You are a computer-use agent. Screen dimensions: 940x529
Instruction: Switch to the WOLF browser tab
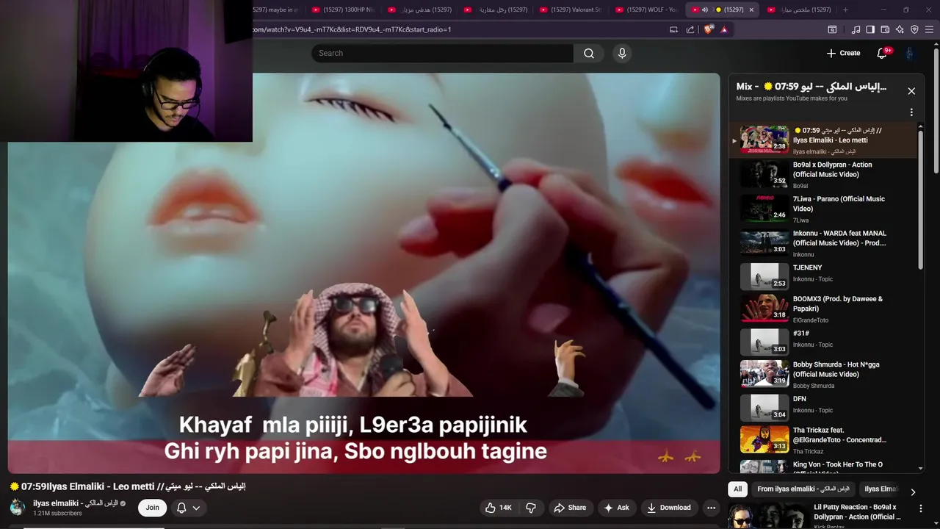coord(647,10)
